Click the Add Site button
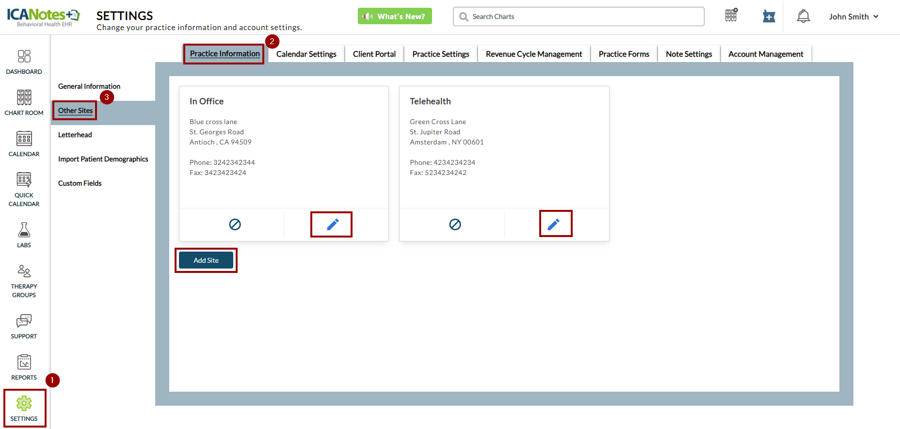The height and width of the screenshot is (429, 900). [x=206, y=260]
